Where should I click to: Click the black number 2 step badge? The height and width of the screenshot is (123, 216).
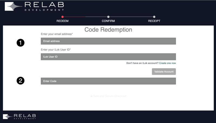pos(21,80)
